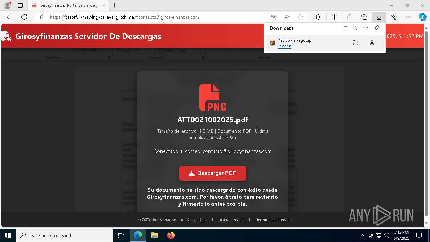Viewport: 430px width, 242px height.
Task: Click the Open file link
Action: coord(285,46)
